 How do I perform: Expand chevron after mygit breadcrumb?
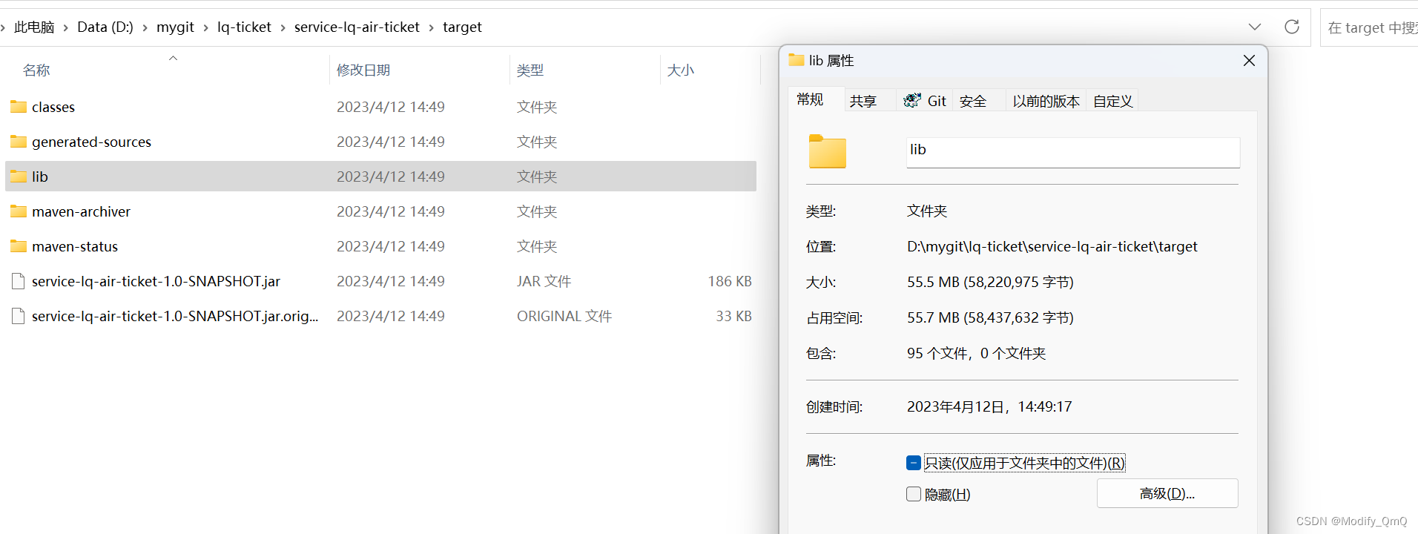pyautogui.click(x=206, y=27)
